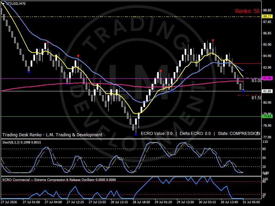
Task: Click the 31 Jul 05:05 time label
Action: click(251, 202)
